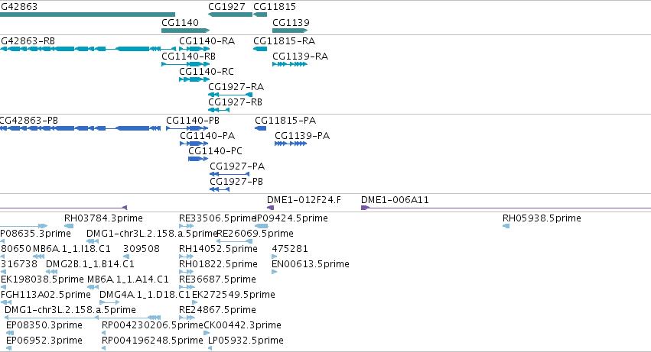Click the 475281 feature label
Image resolution: width=651 pixels, height=352 pixels.
[x=290, y=249]
